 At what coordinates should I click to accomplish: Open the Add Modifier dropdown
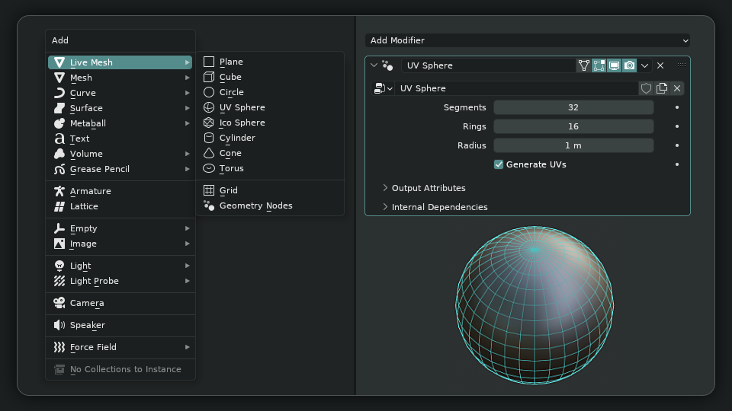(x=528, y=40)
